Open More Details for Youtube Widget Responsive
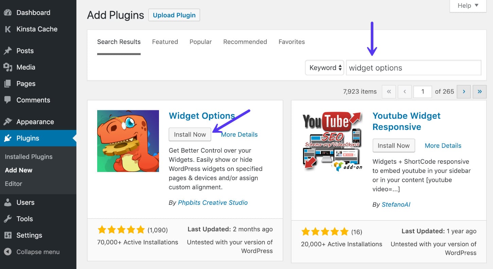This screenshot has height=269, width=493. (x=443, y=146)
